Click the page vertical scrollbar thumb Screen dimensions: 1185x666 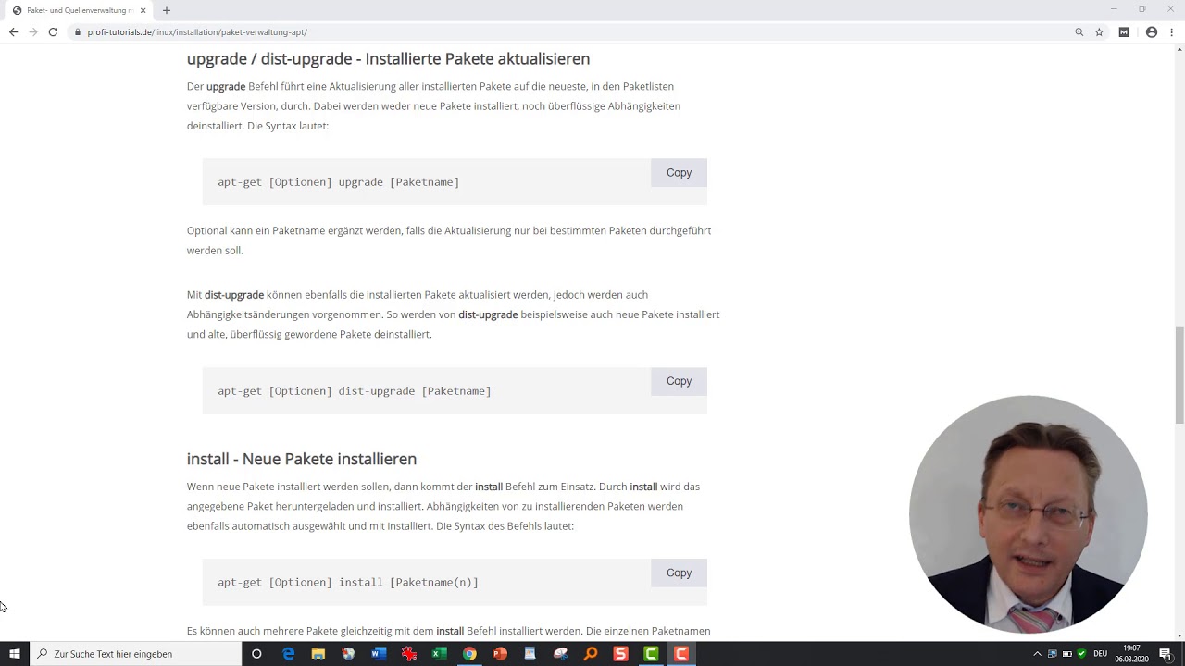point(1179,374)
